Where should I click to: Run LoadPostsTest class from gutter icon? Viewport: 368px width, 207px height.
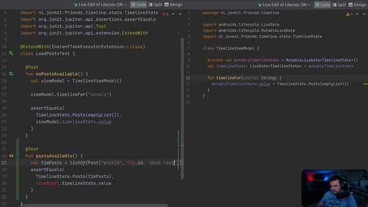[x=11, y=53]
